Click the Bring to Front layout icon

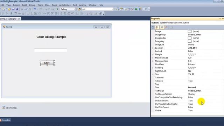click(87, 13)
